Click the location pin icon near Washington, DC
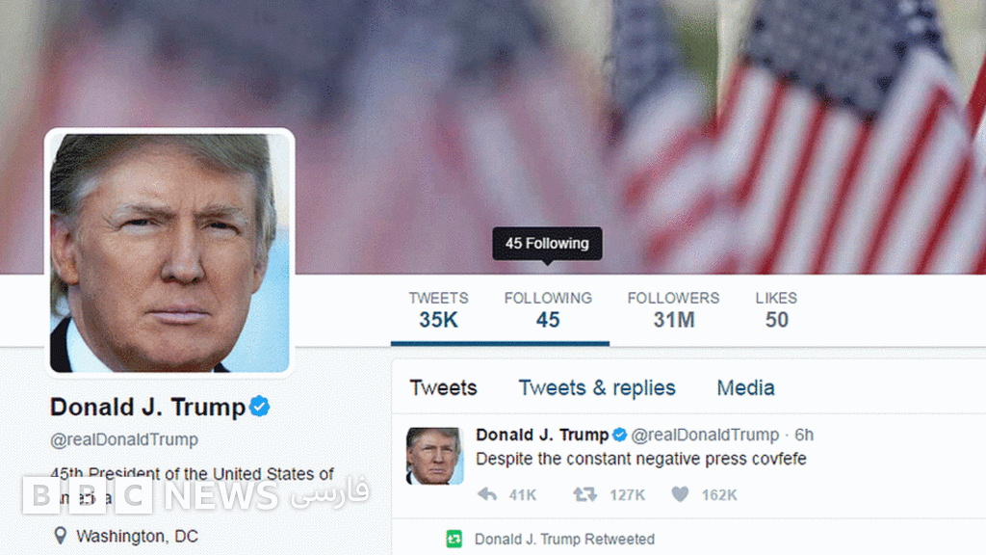Image resolution: width=986 pixels, height=555 pixels. (61, 536)
